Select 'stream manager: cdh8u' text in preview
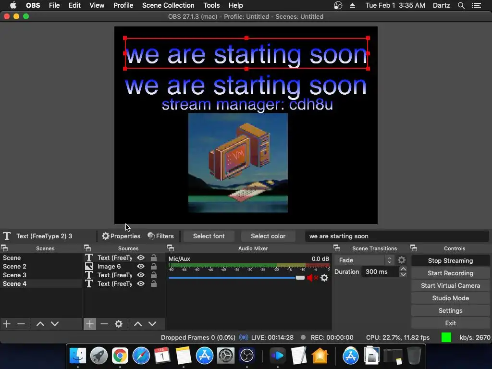Viewport: 492px width, 369px height. tap(247, 105)
